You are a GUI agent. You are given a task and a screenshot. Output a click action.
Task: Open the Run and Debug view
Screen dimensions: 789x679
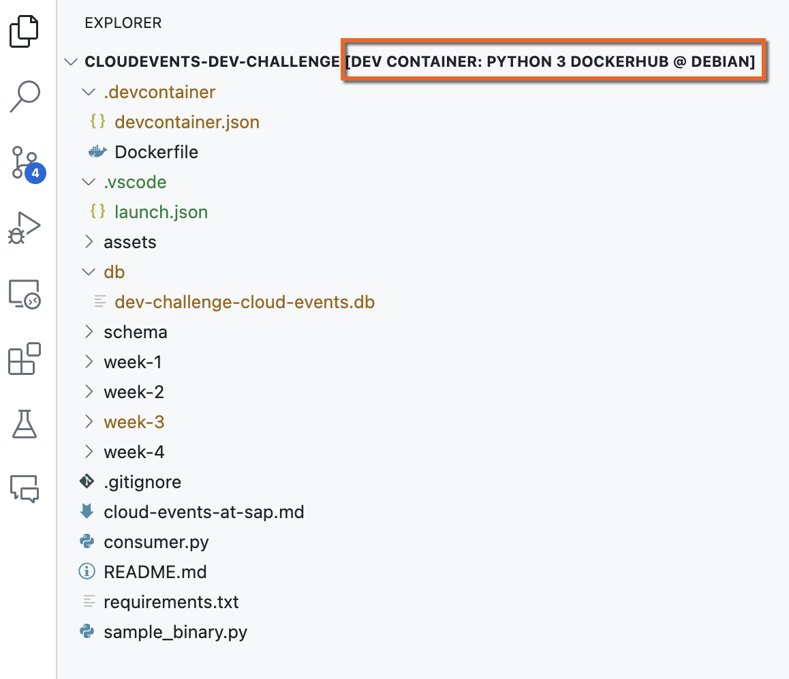(25, 228)
